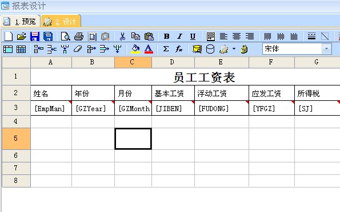Select the title cell 员工工资表
The height and width of the screenshot is (212, 340).
coord(185,77)
